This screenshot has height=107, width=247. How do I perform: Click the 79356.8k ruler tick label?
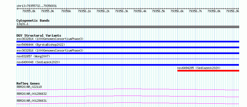pyautogui.click(x=214, y=11)
